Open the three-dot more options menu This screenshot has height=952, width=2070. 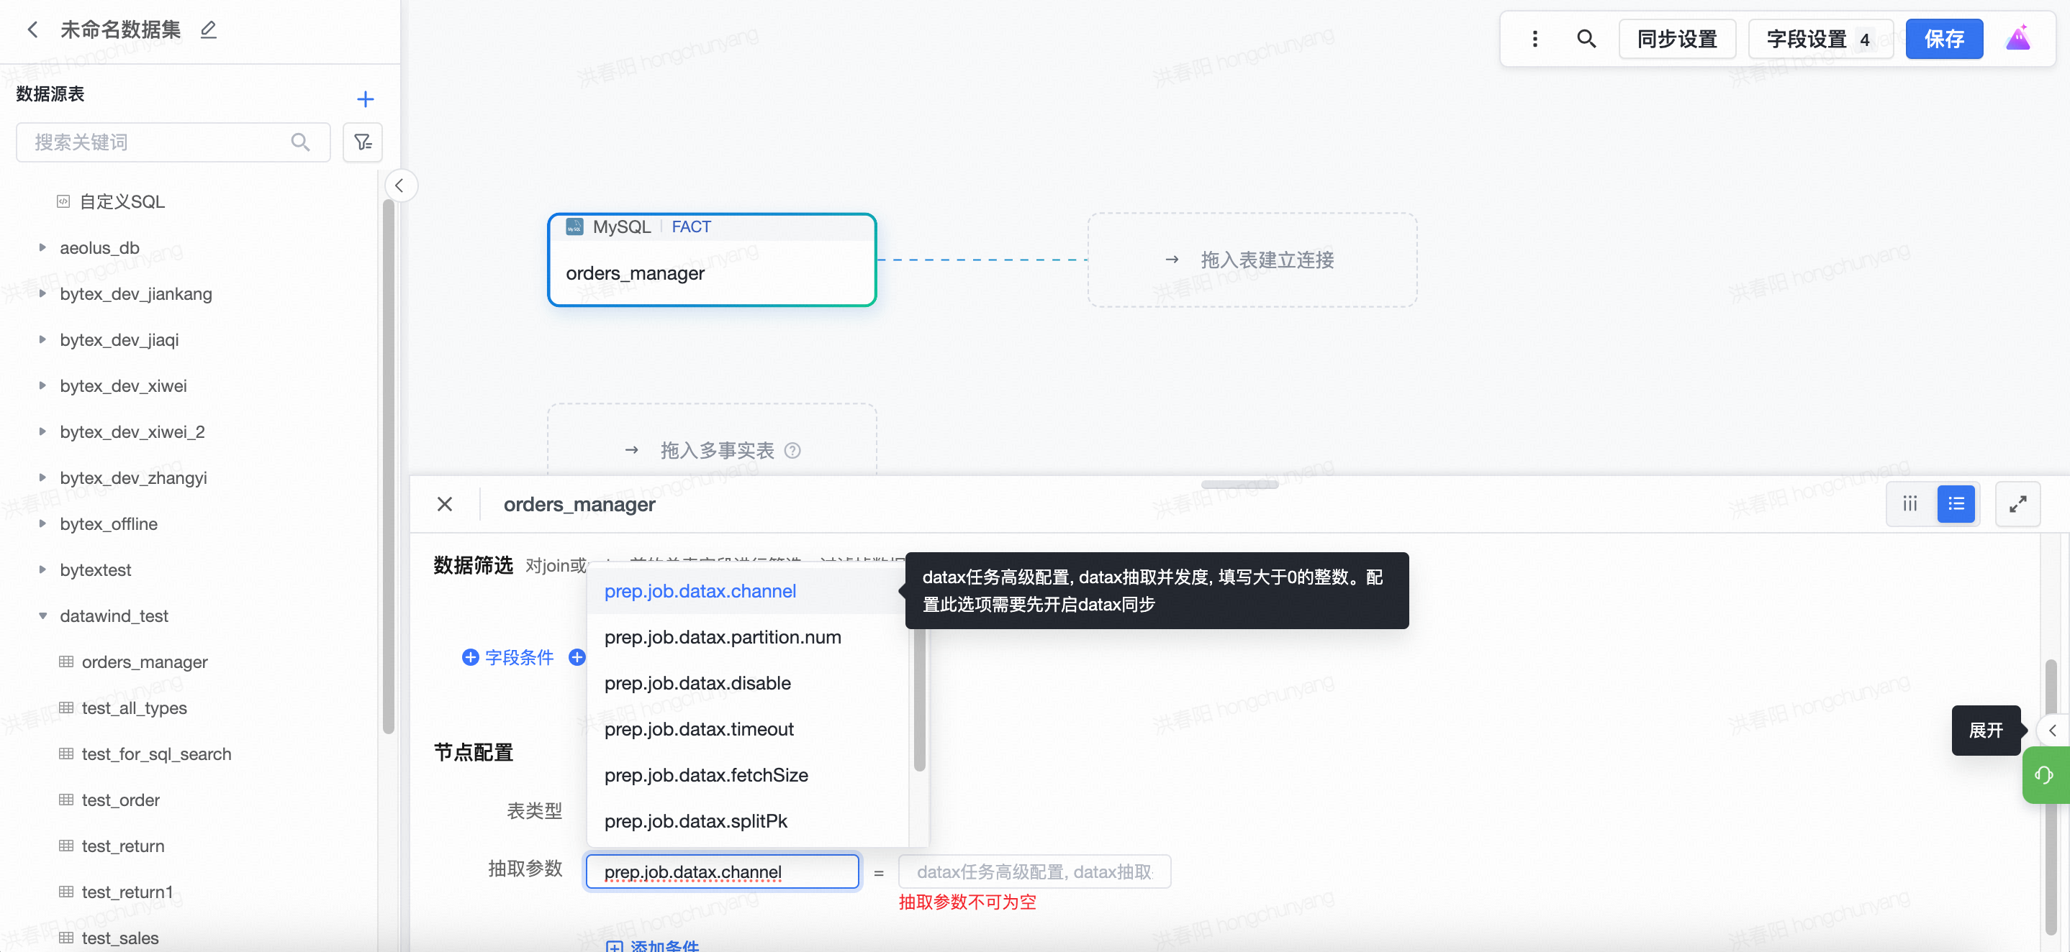(1534, 39)
